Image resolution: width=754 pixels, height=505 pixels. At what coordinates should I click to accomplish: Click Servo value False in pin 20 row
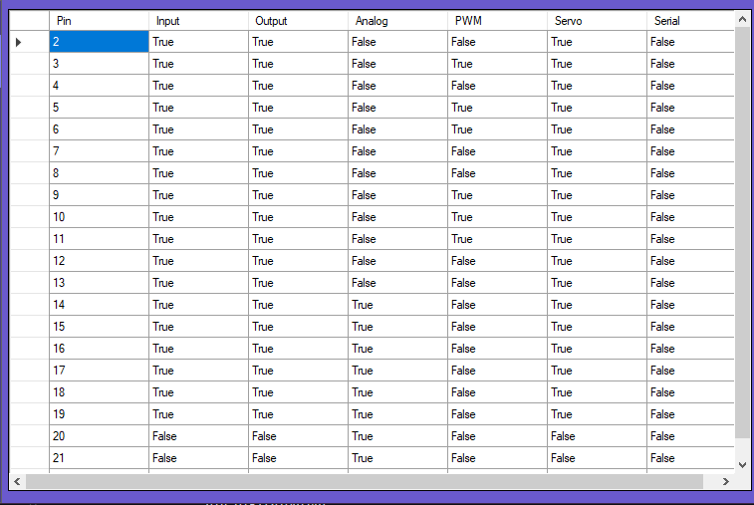pos(597,435)
